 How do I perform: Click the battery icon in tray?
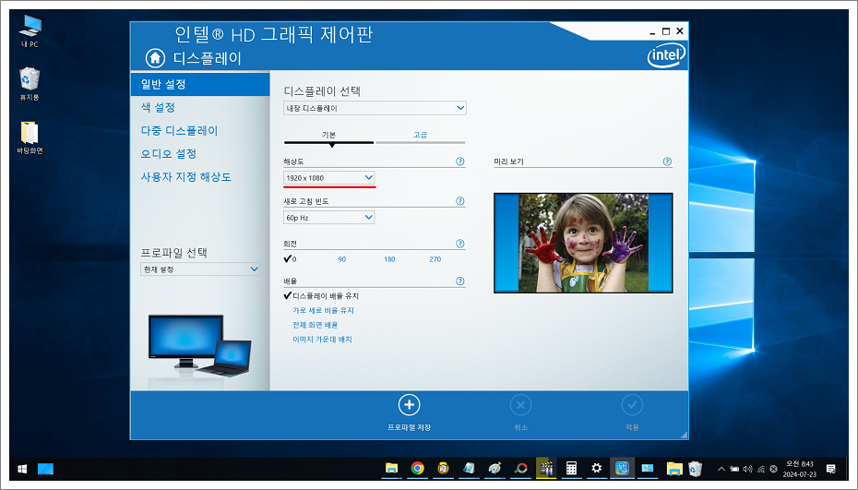coord(734,469)
